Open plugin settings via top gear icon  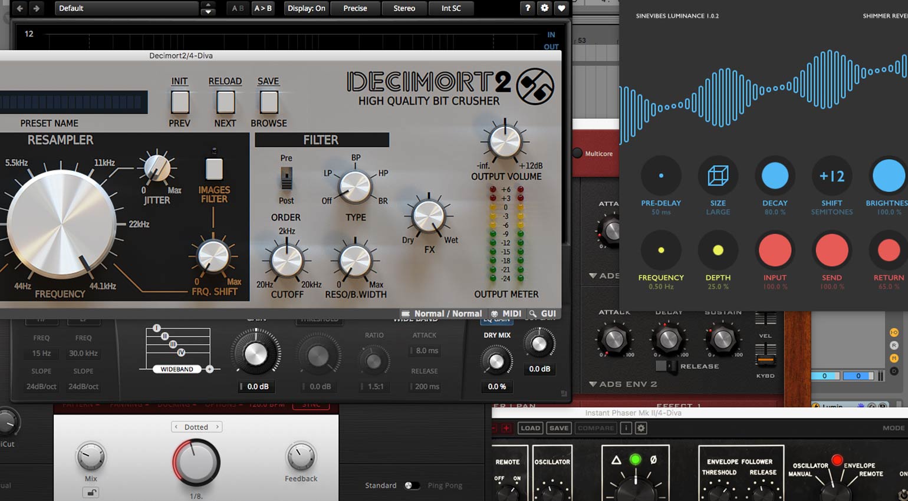[544, 8]
